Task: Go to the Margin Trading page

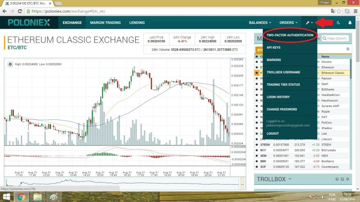Action: click(105, 23)
